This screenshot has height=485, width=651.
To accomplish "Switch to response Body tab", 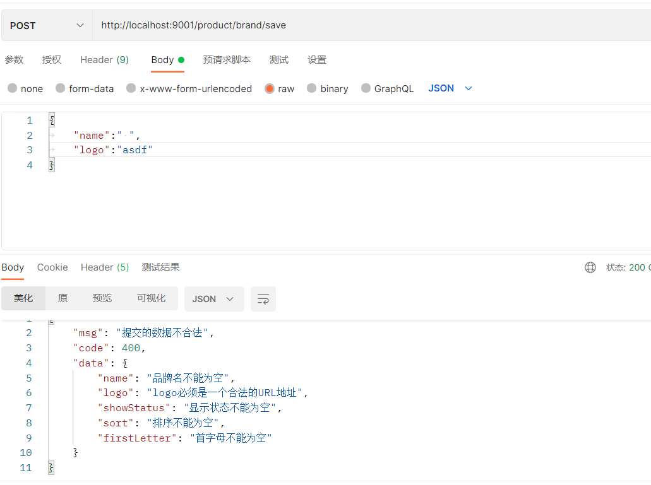I will [13, 267].
